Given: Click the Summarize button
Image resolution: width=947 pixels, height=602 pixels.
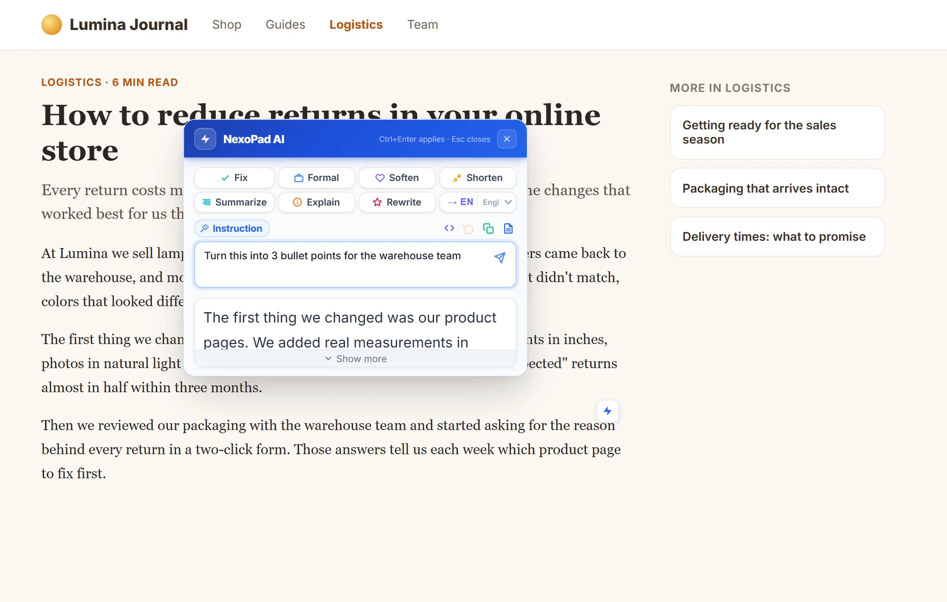Looking at the screenshot, I should pos(235,202).
